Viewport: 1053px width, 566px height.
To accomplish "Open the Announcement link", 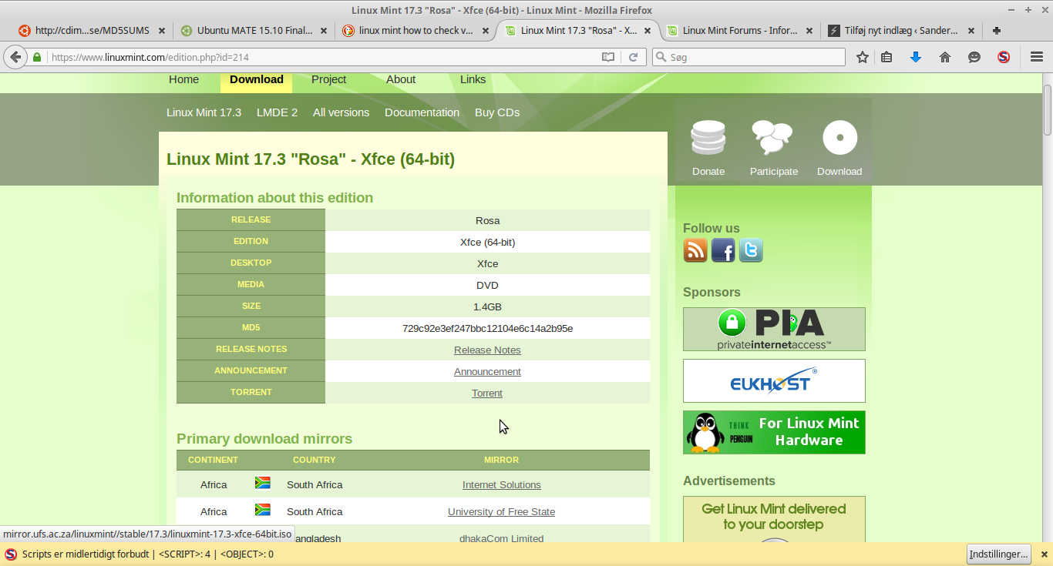I will click(x=487, y=371).
